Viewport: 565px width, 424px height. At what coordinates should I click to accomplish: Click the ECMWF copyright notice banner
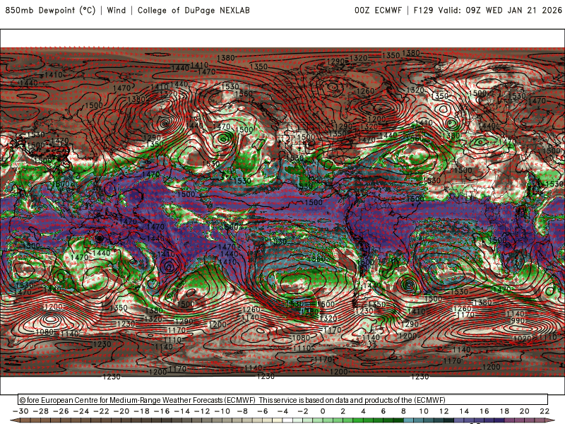pos(283,400)
